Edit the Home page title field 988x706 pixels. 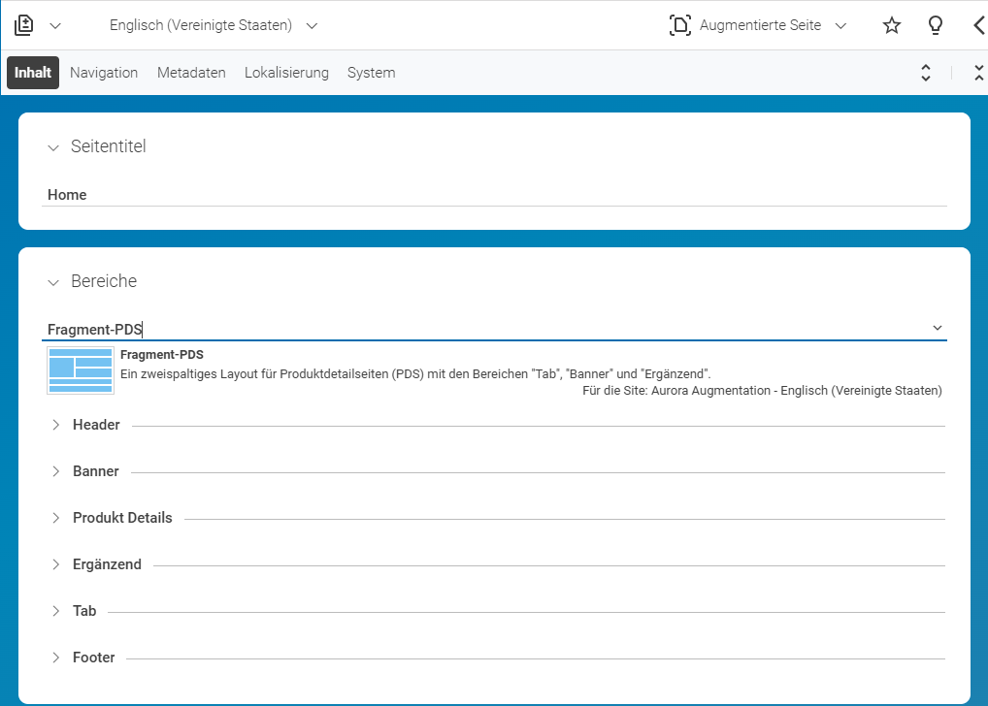(494, 195)
